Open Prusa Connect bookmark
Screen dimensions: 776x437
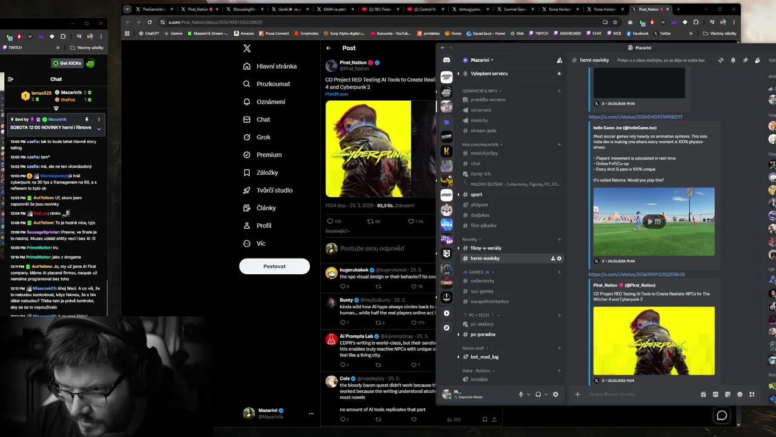274,33
